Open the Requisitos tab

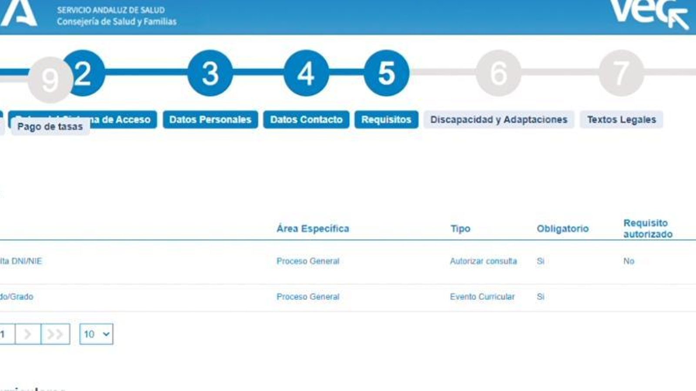(x=386, y=119)
